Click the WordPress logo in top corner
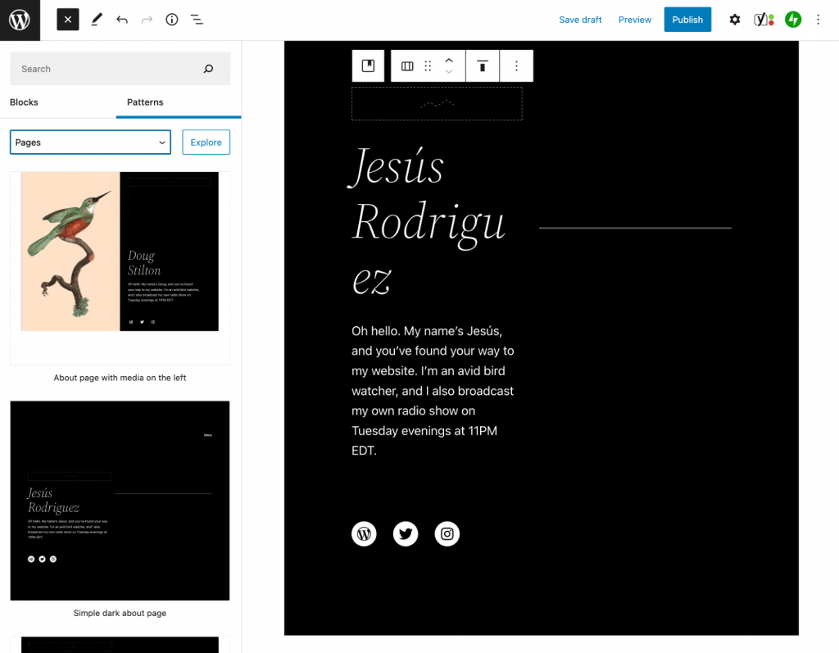Screen dimensions: 839x653 (20, 20)
